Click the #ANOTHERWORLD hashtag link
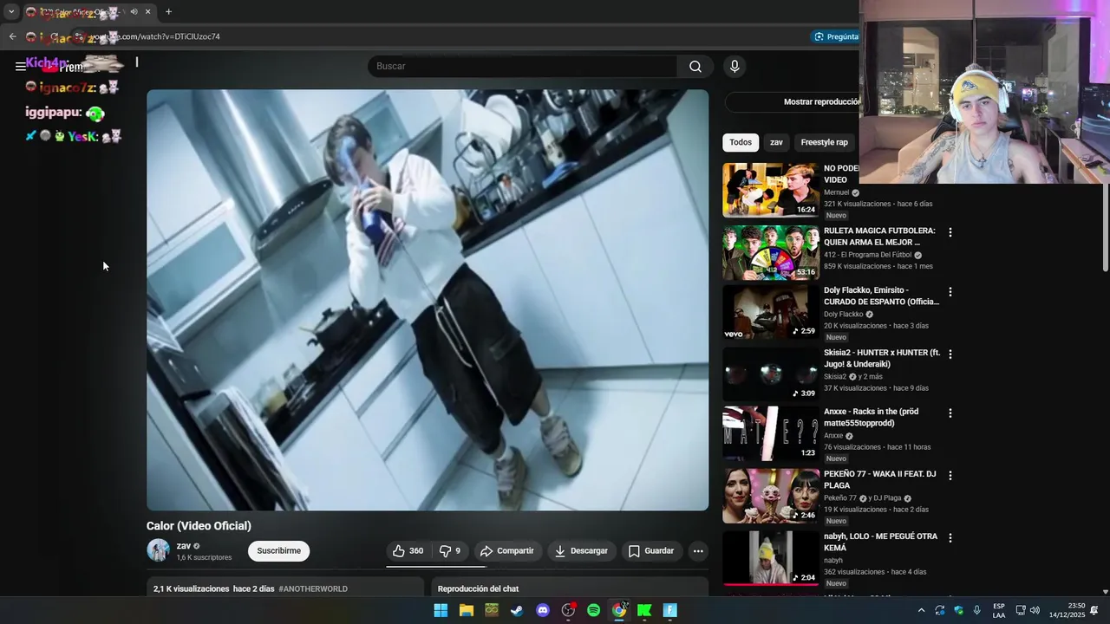The height and width of the screenshot is (624, 1110). tap(313, 589)
